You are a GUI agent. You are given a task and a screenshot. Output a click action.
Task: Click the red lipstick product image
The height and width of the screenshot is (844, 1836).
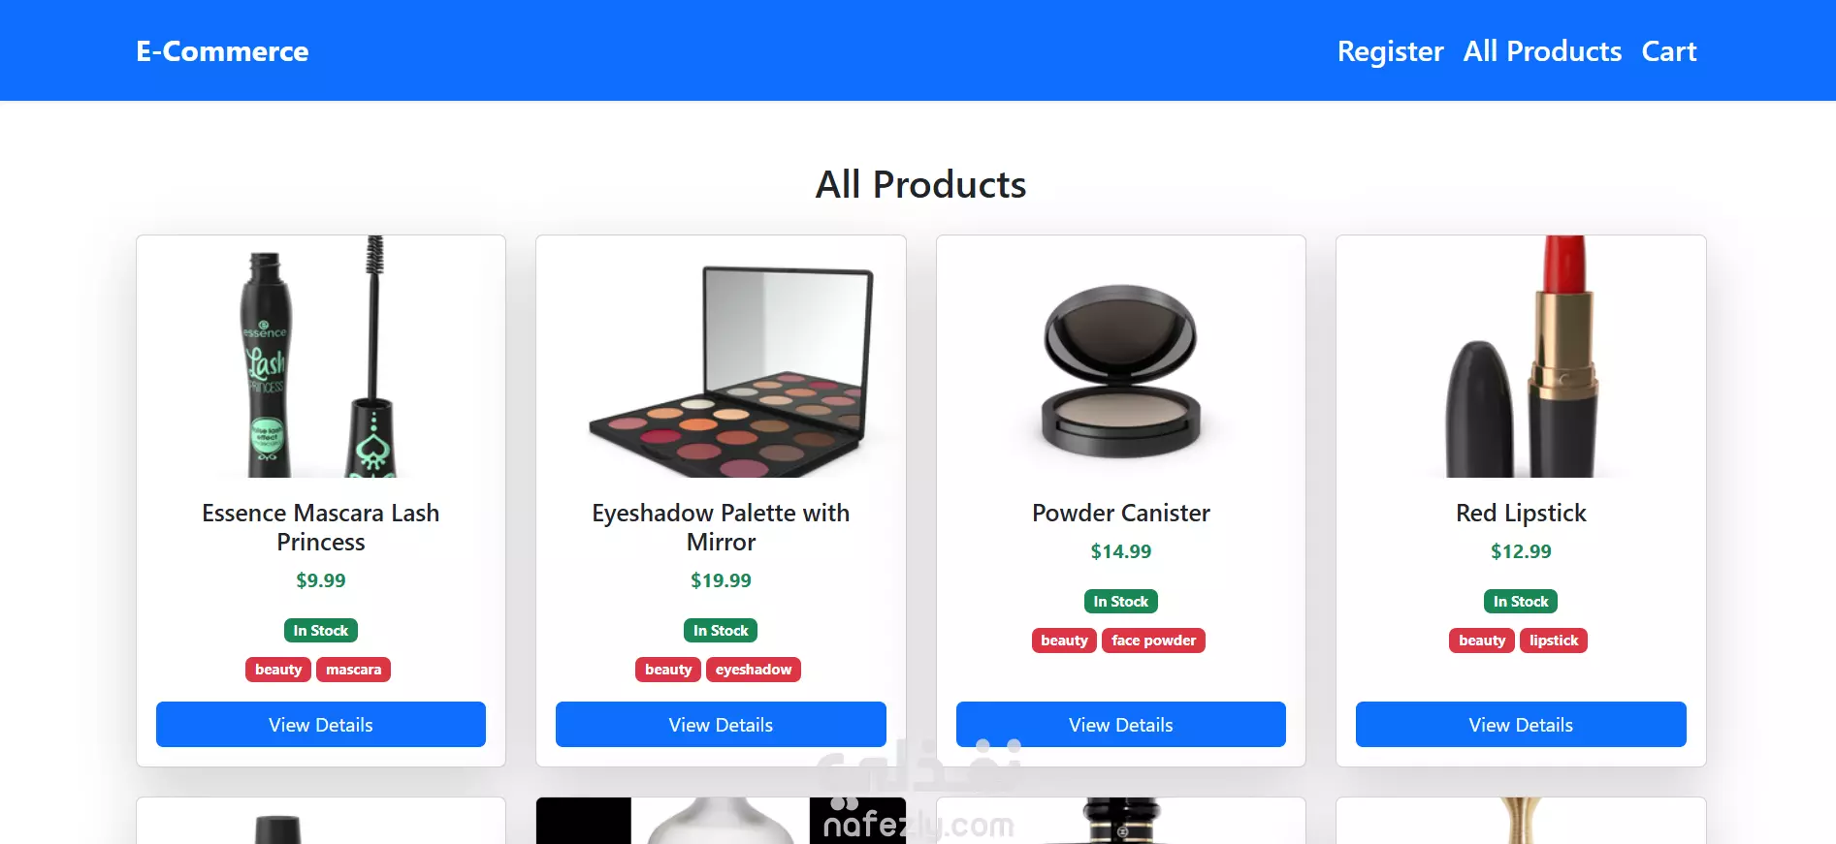1521,357
